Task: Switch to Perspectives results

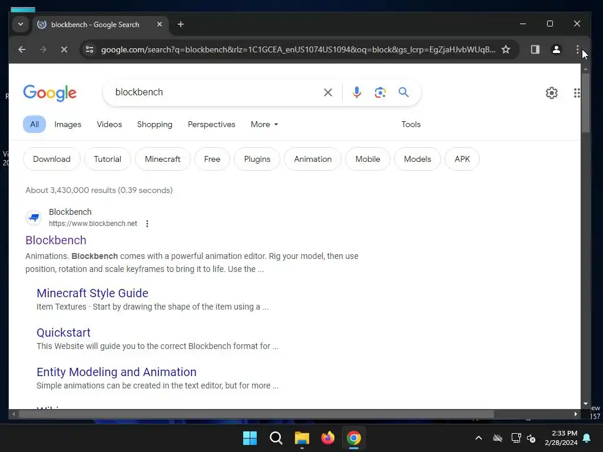Action: point(211,124)
